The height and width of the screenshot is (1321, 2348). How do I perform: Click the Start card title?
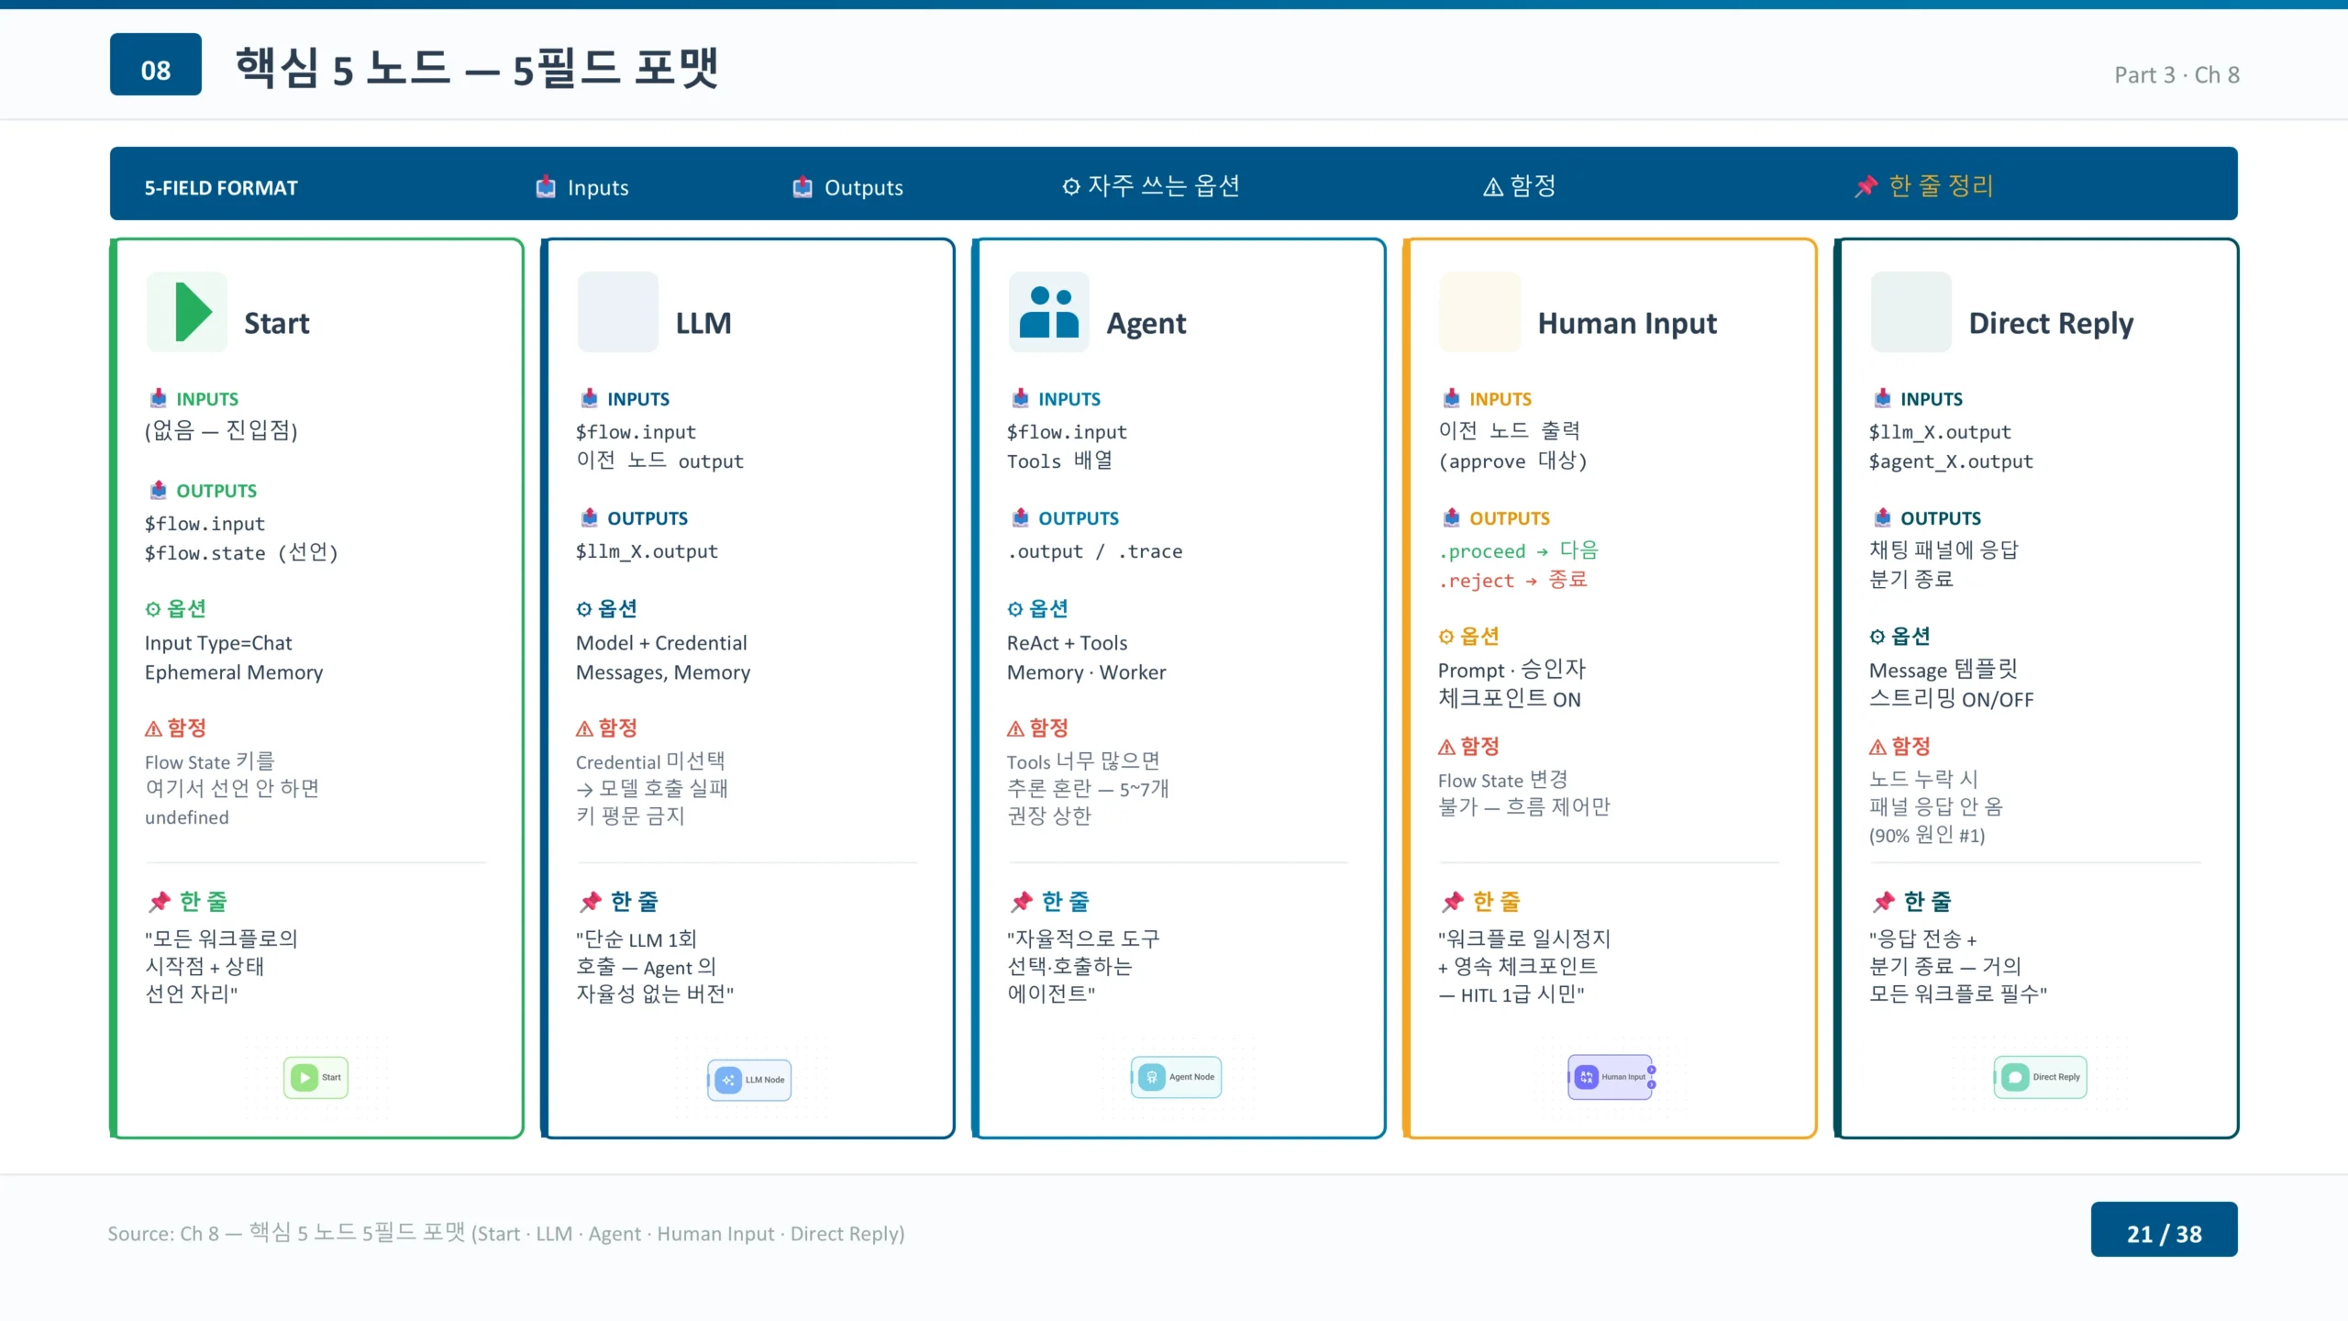click(277, 323)
